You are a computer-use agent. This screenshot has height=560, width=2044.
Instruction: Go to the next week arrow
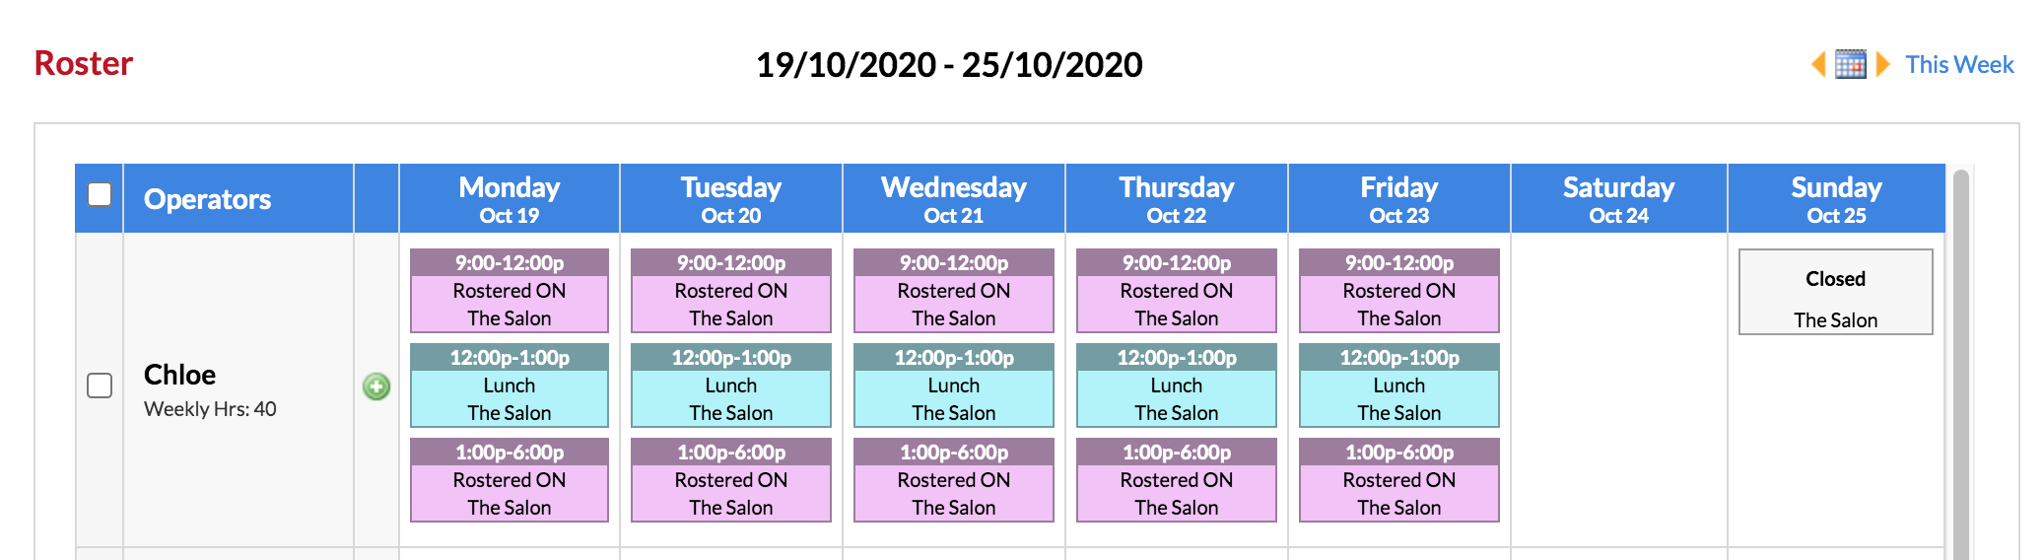pyautogui.click(x=1882, y=64)
